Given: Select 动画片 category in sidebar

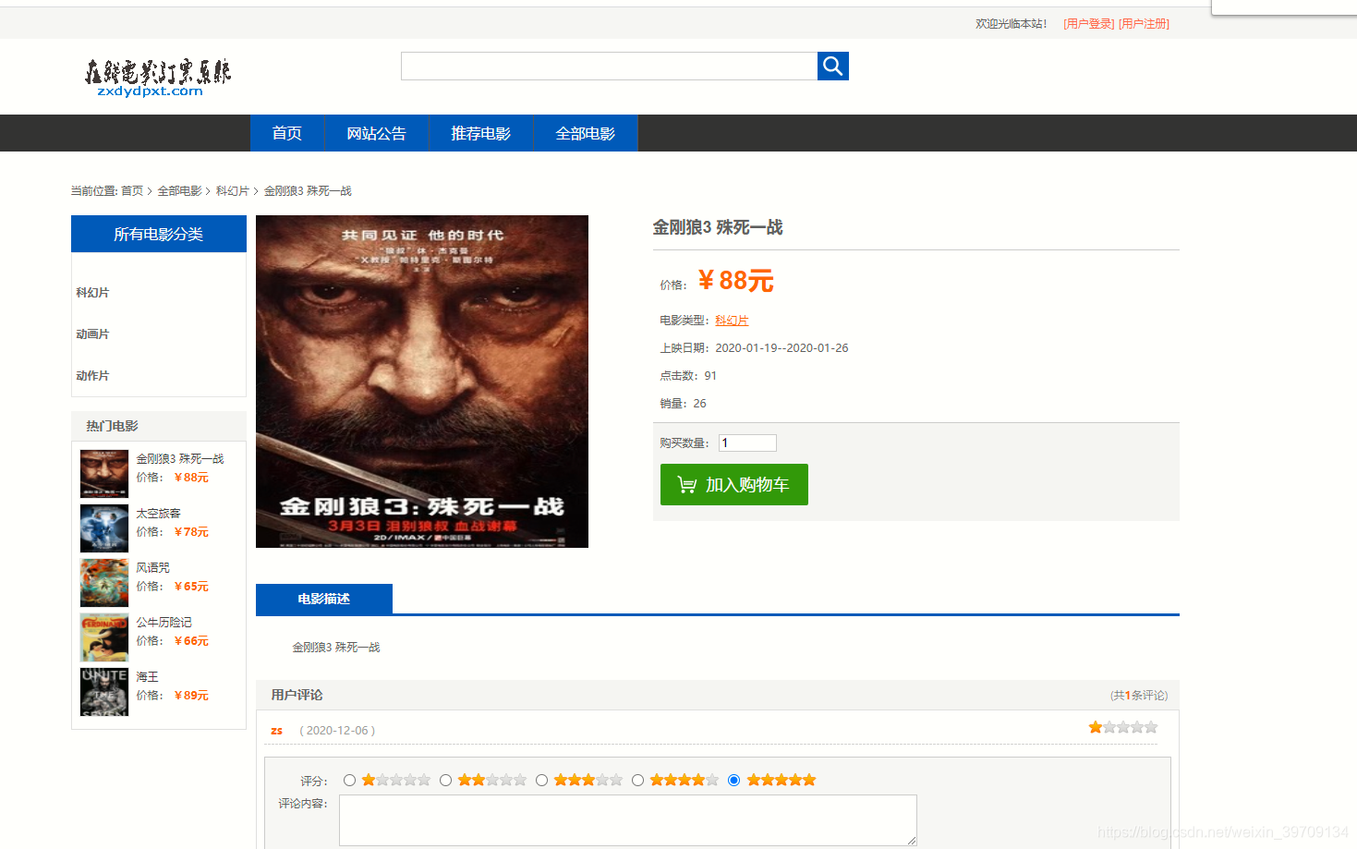Looking at the screenshot, I should (x=92, y=334).
